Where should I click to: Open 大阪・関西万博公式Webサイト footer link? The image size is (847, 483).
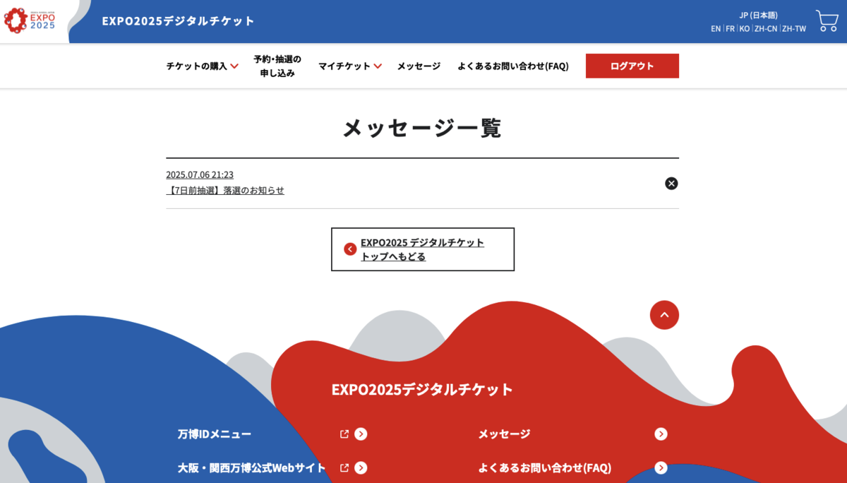click(x=252, y=468)
